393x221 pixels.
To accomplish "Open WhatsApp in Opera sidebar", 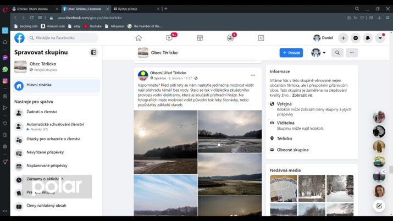I will 5,69.
